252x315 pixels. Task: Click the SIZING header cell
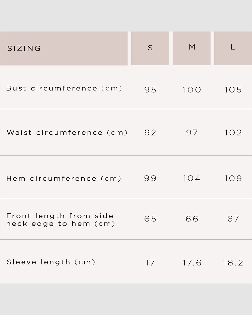[x=64, y=48]
